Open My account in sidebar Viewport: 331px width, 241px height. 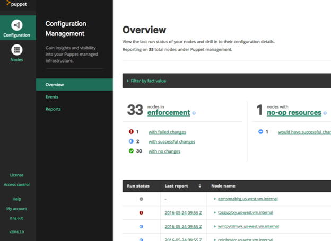click(x=16, y=209)
